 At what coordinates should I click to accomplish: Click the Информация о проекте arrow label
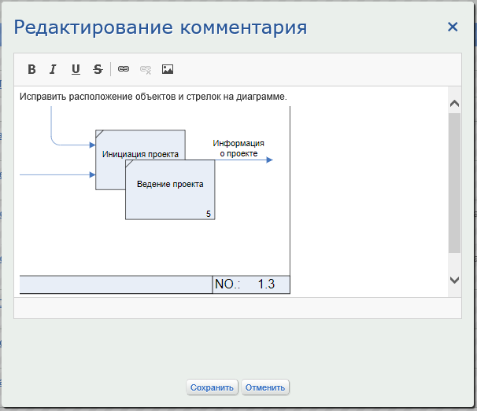[x=238, y=149]
